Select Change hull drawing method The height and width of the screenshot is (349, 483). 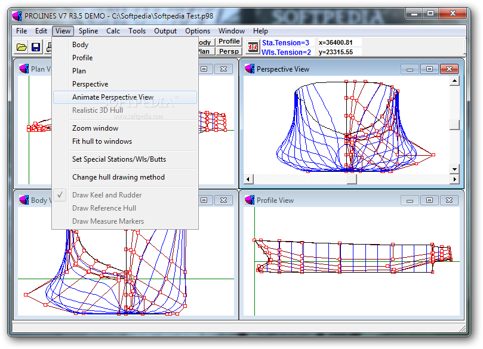click(x=125, y=177)
